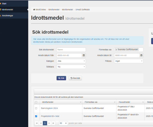This screenshot has height=127, width=153.
Task: Go to previous page of results
Action: (x=41, y=123)
